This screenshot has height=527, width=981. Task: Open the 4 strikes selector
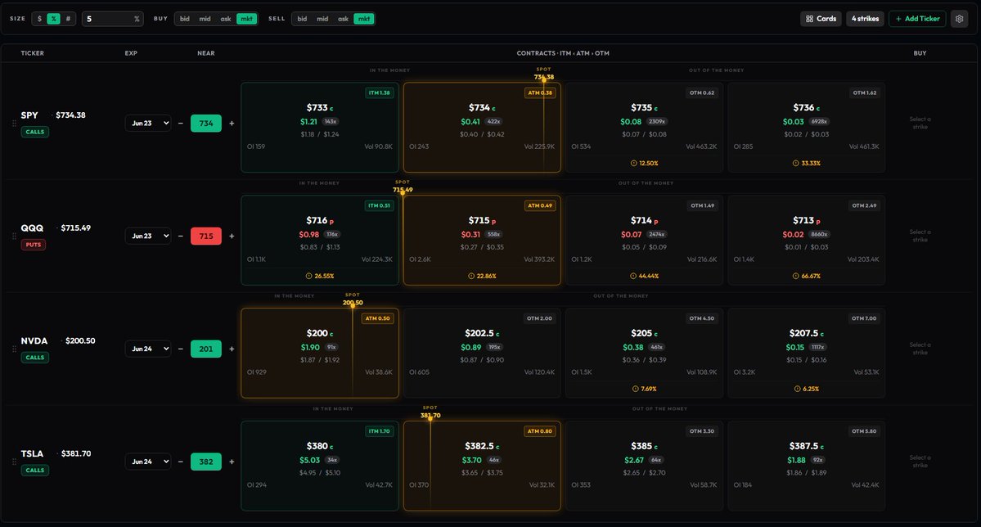point(866,19)
